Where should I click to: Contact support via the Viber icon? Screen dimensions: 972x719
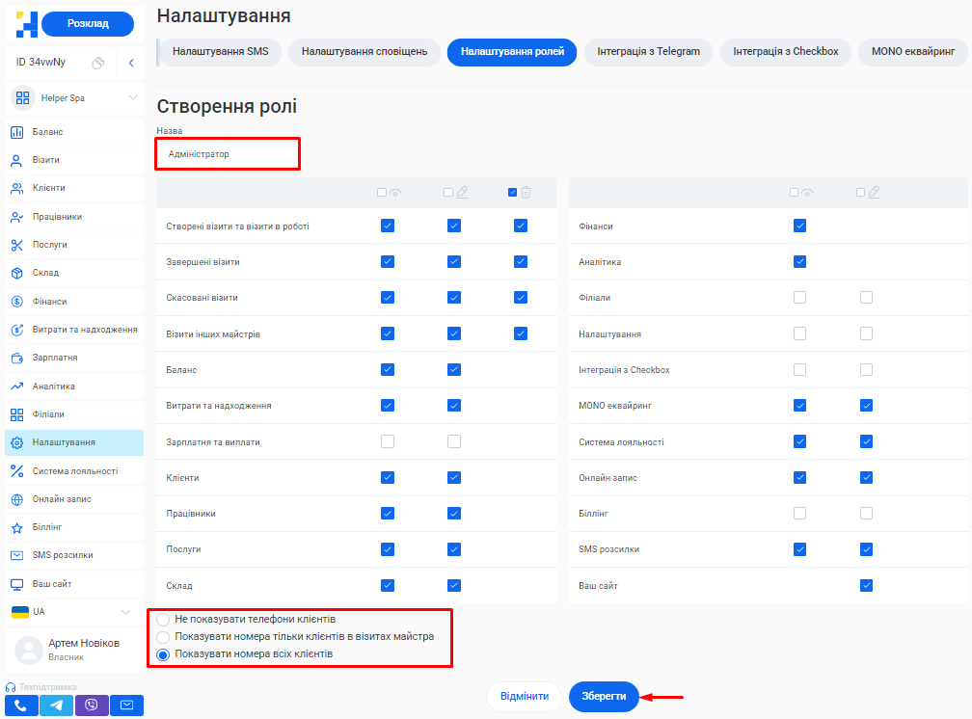click(92, 706)
